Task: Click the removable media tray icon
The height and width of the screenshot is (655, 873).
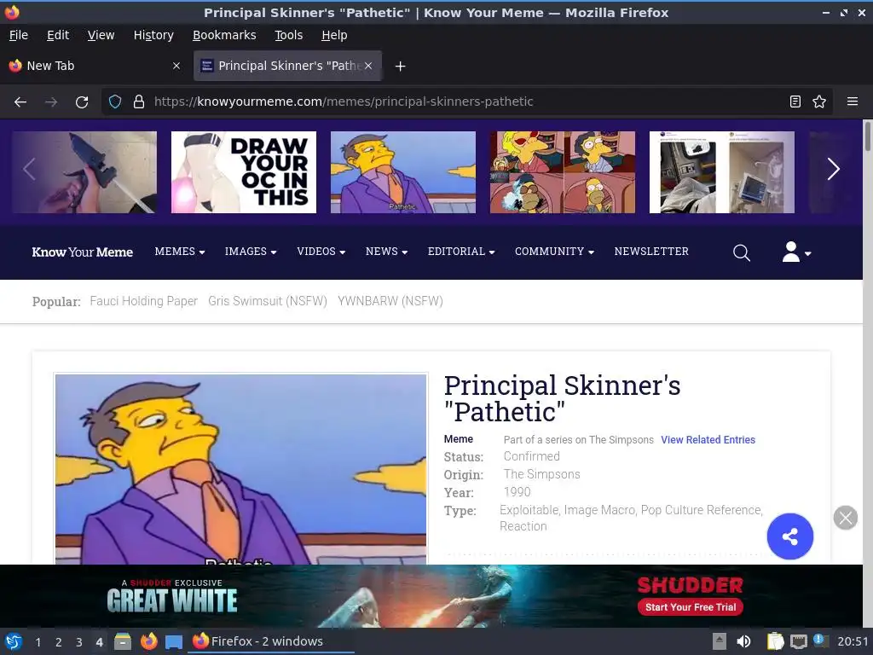Action: tap(719, 641)
